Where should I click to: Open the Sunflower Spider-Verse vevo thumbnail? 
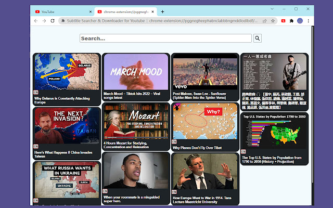[x=205, y=72]
